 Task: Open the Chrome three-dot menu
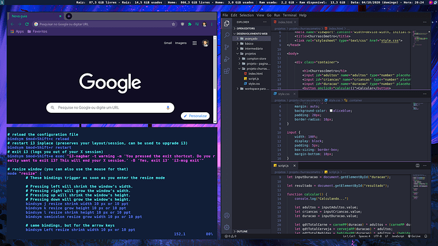(212, 24)
